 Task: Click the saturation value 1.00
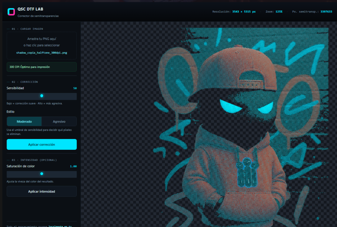click(x=73, y=166)
